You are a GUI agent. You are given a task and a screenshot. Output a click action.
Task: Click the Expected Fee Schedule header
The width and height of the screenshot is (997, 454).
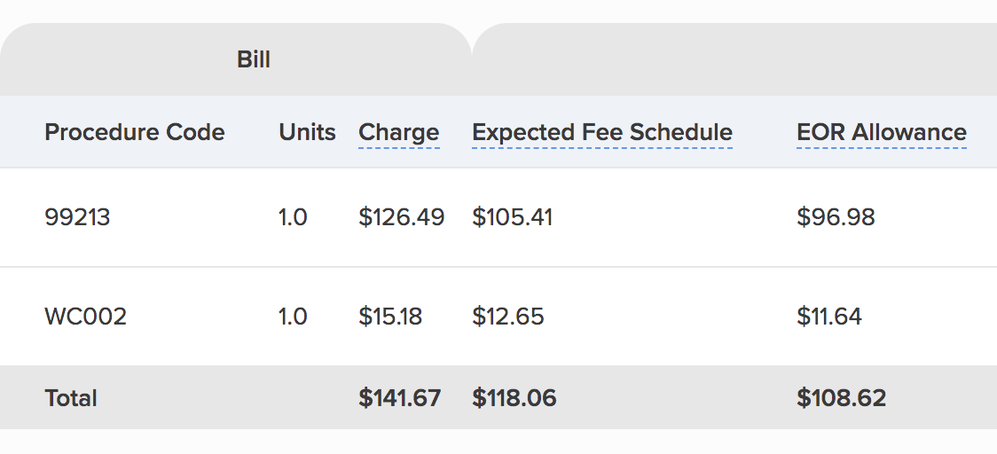click(601, 133)
